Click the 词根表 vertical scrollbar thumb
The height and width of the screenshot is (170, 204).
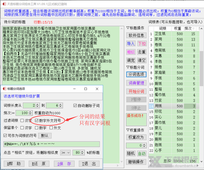(201, 68)
